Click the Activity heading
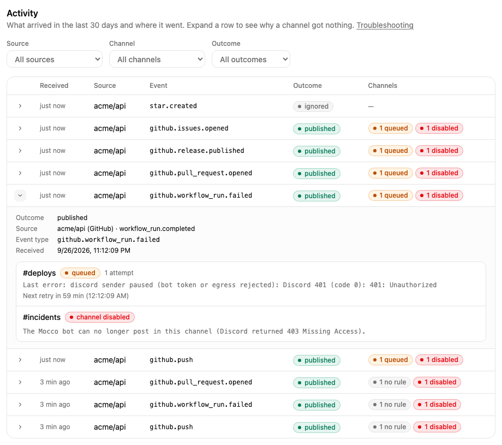Viewport: 502px width, 445px height. 22,13
